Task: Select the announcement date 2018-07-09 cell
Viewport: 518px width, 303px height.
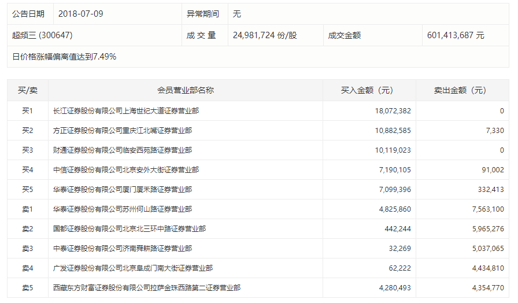Action: pos(80,14)
